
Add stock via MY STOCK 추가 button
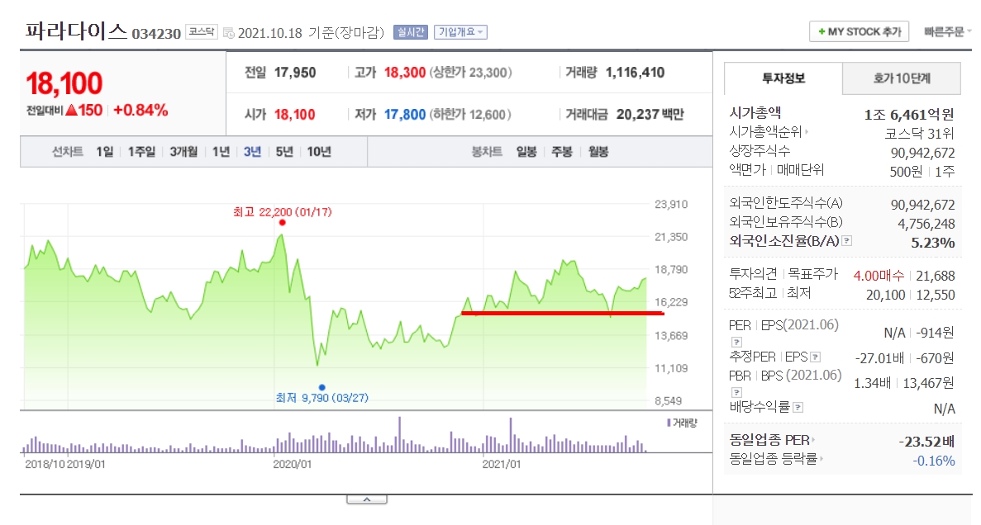[x=859, y=31]
